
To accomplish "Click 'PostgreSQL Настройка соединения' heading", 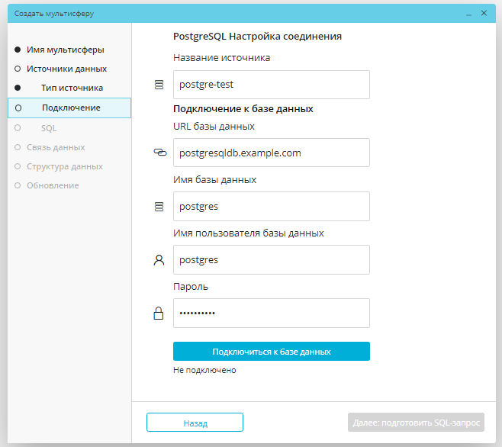I will coord(257,37).
